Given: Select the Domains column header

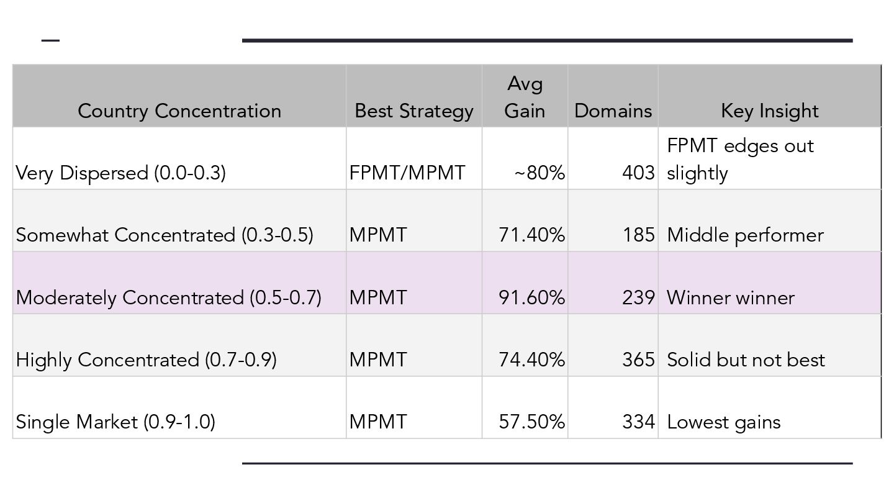Looking at the screenshot, I should click(613, 96).
